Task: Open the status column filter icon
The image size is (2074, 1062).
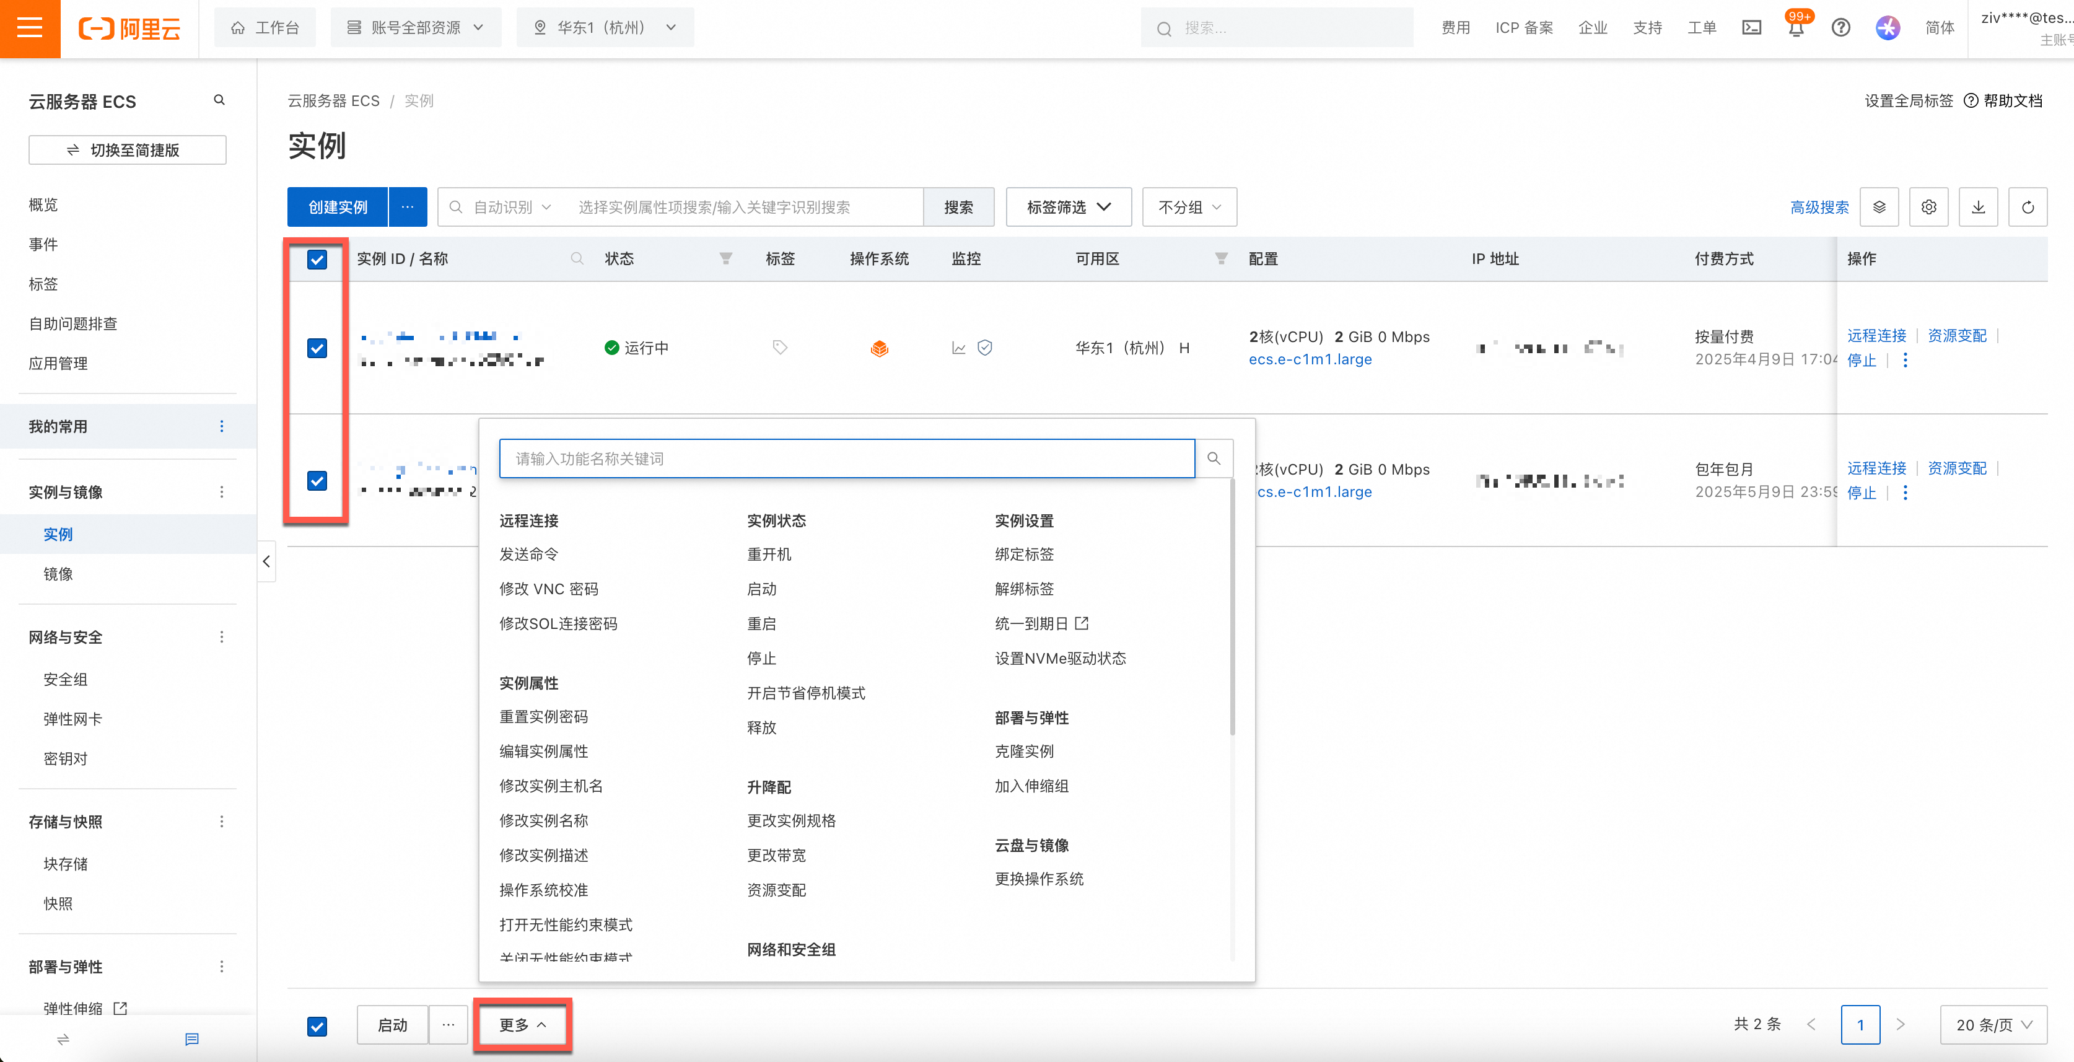Action: click(x=725, y=258)
